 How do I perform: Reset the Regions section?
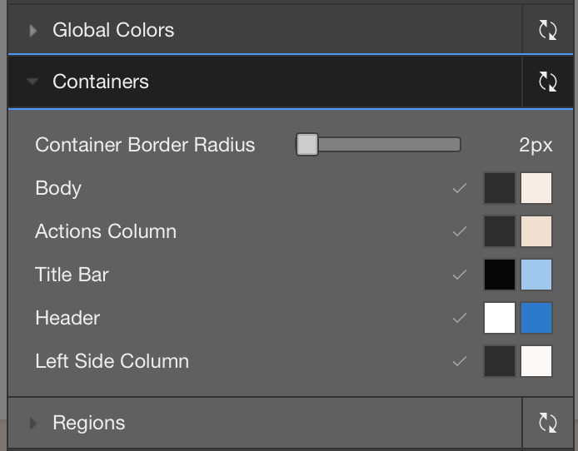[x=548, y=423]
